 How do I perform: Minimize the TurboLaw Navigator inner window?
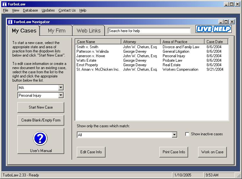pyautogui.click(x=221, y=22)
